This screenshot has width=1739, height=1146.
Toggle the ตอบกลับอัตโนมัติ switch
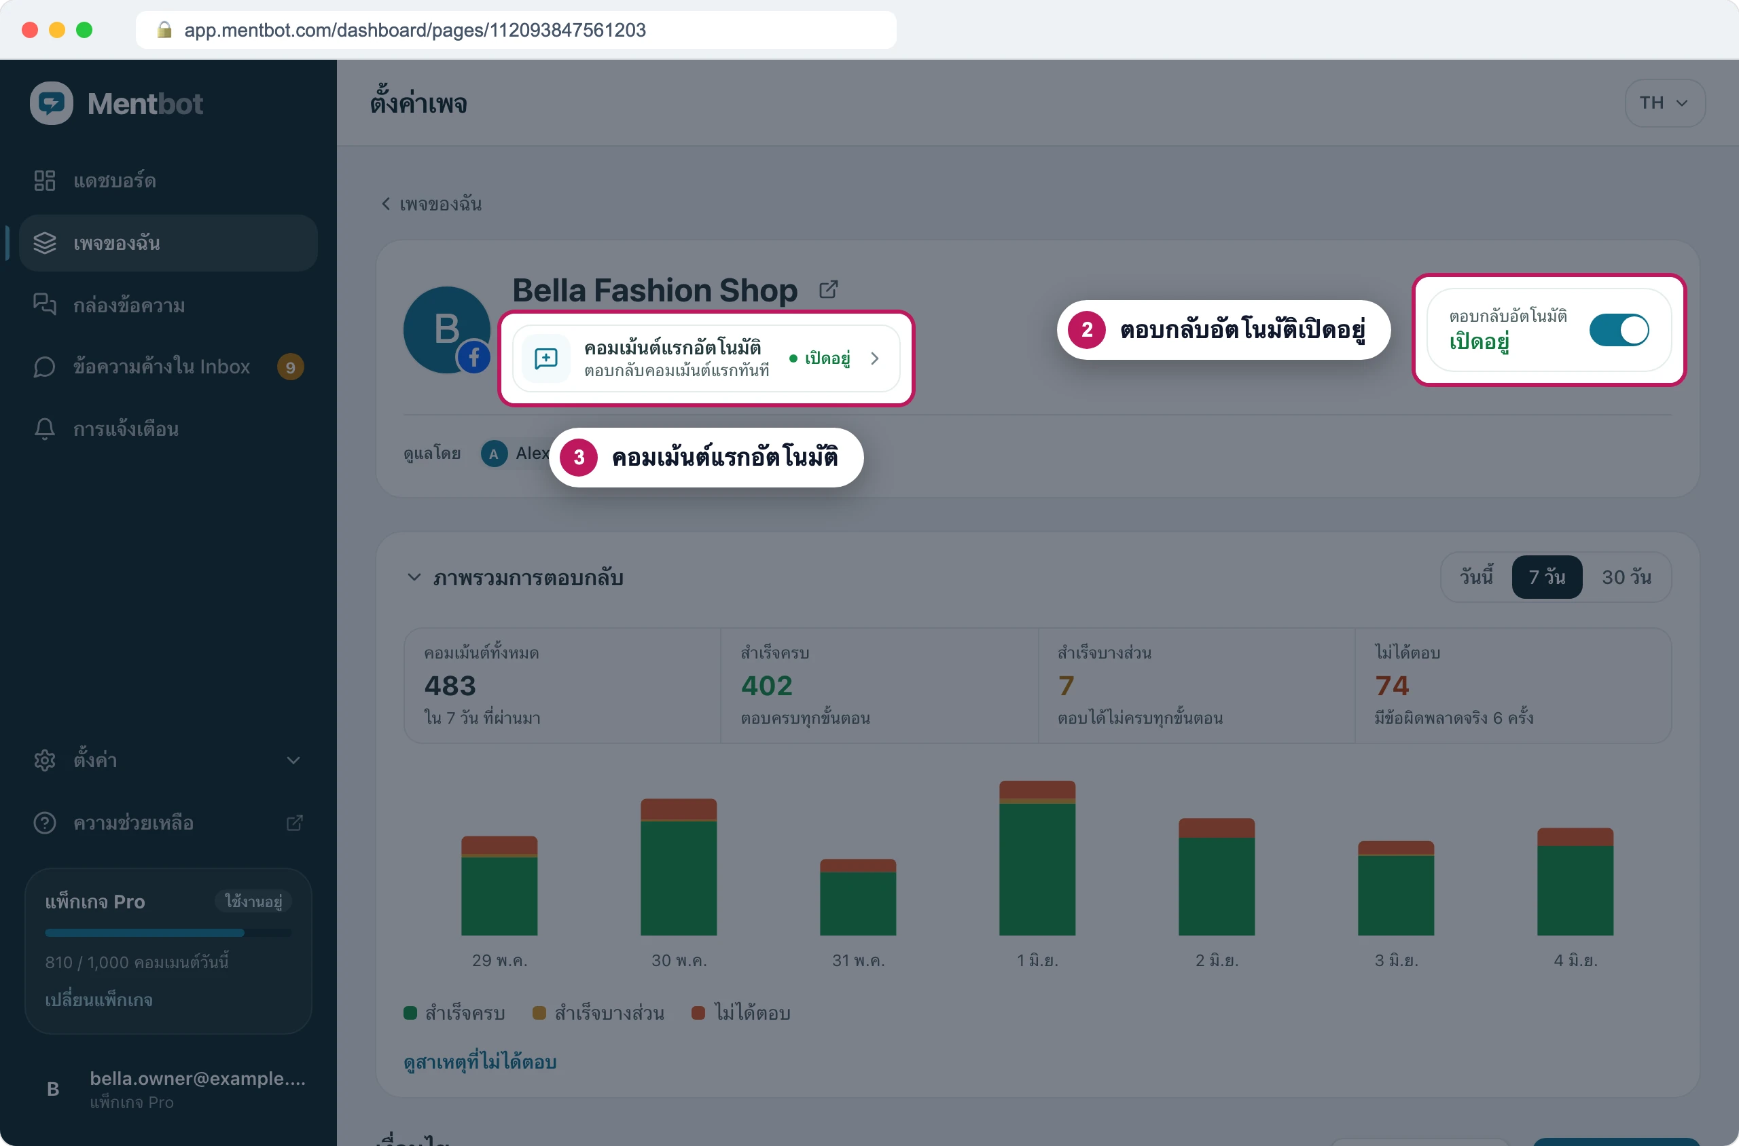point(1619,331)
